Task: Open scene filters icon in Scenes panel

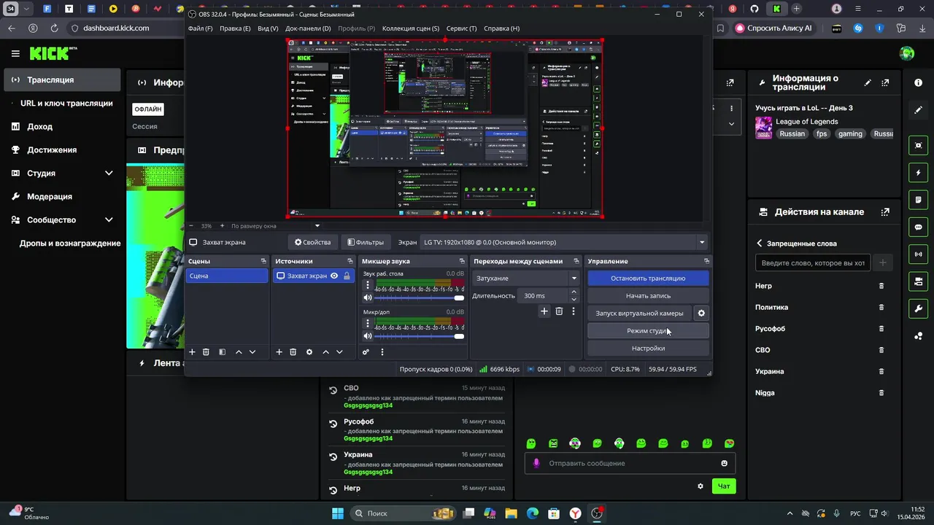Action: (222, 351)
